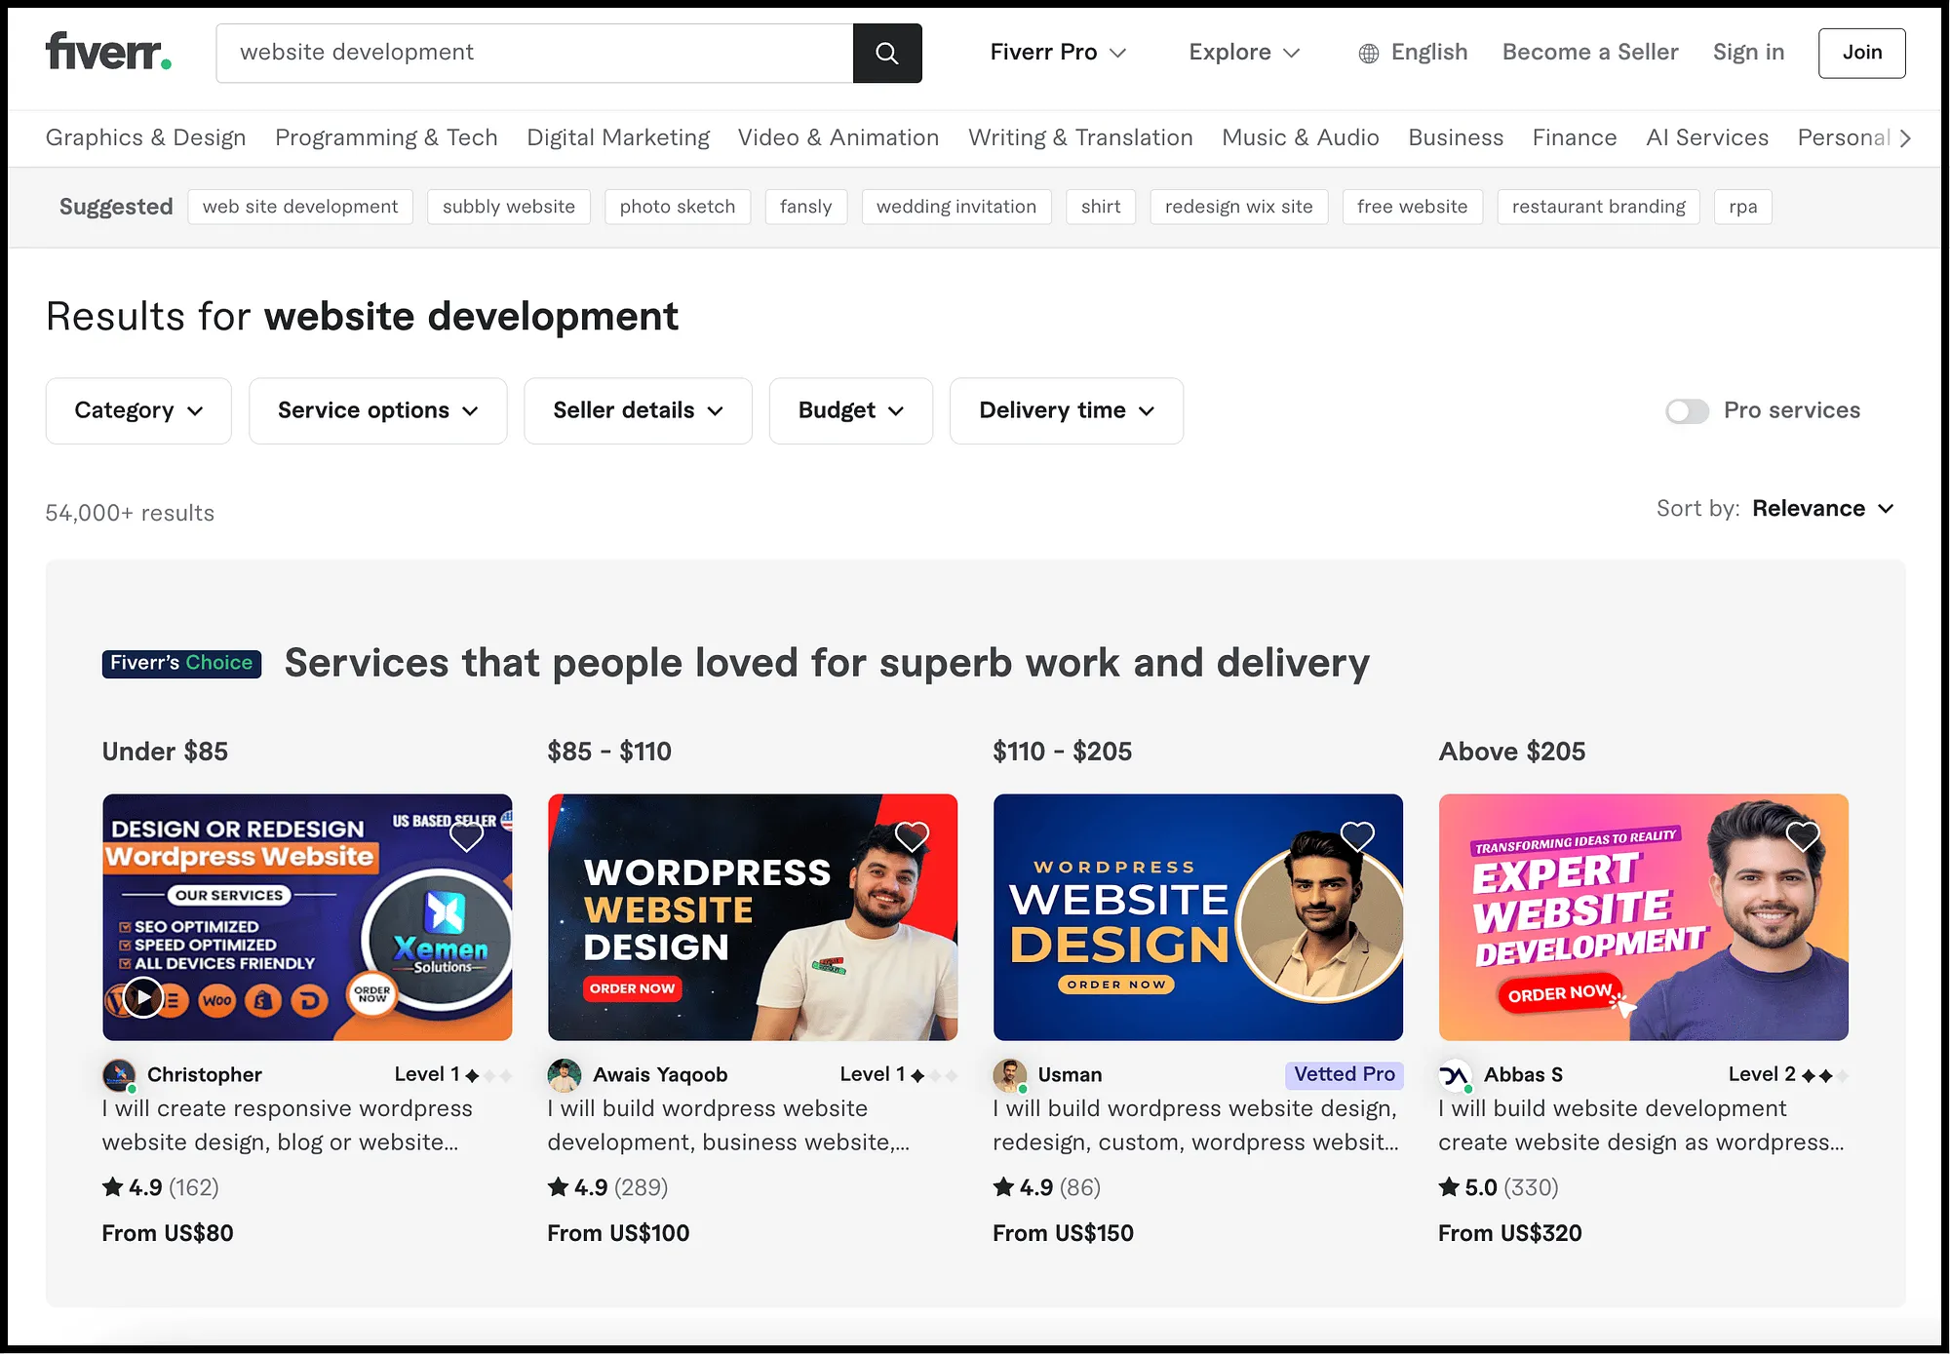
Task: Open the Seller details dropdown
Action: tap(638, 411)
